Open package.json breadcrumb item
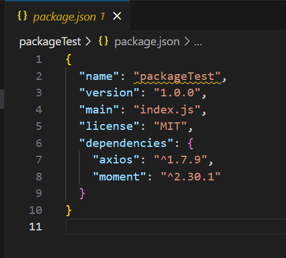Viewport: 286px width, 258px height. tap(147, 42)
